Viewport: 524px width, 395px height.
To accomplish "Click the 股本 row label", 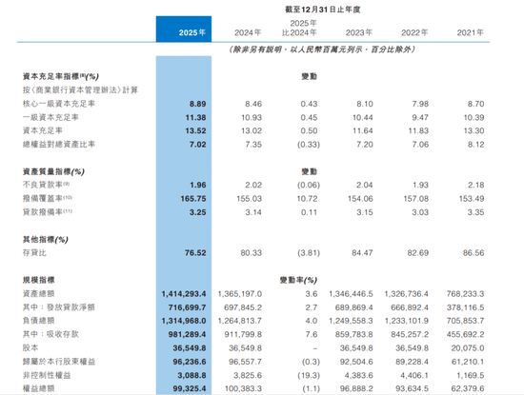I will click(x=30, y=348).
